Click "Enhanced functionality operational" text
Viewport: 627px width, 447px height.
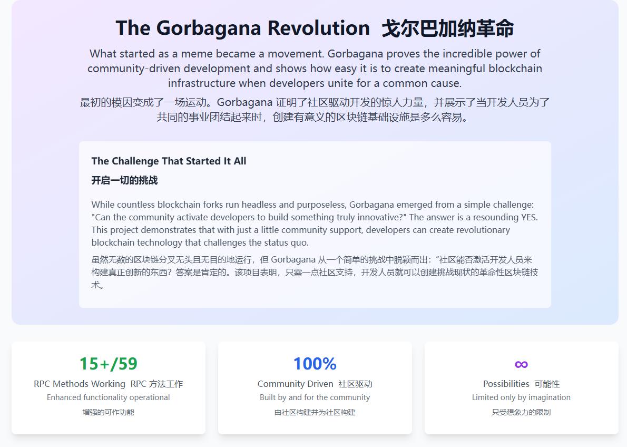[109, 397]
